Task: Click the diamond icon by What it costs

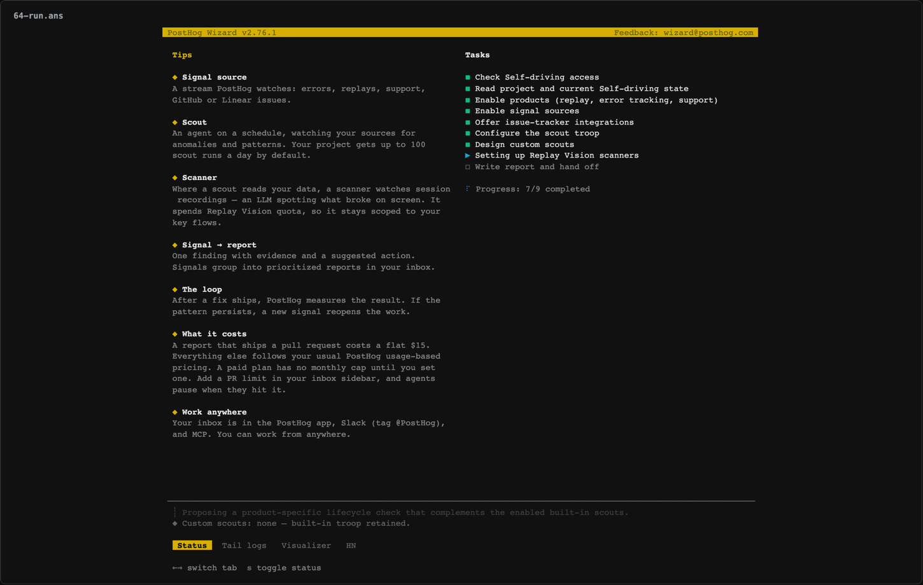Action: [175, 334]
